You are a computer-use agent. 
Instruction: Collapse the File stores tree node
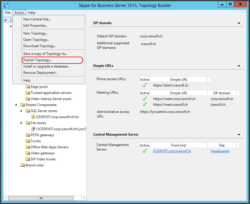point(21,123)
